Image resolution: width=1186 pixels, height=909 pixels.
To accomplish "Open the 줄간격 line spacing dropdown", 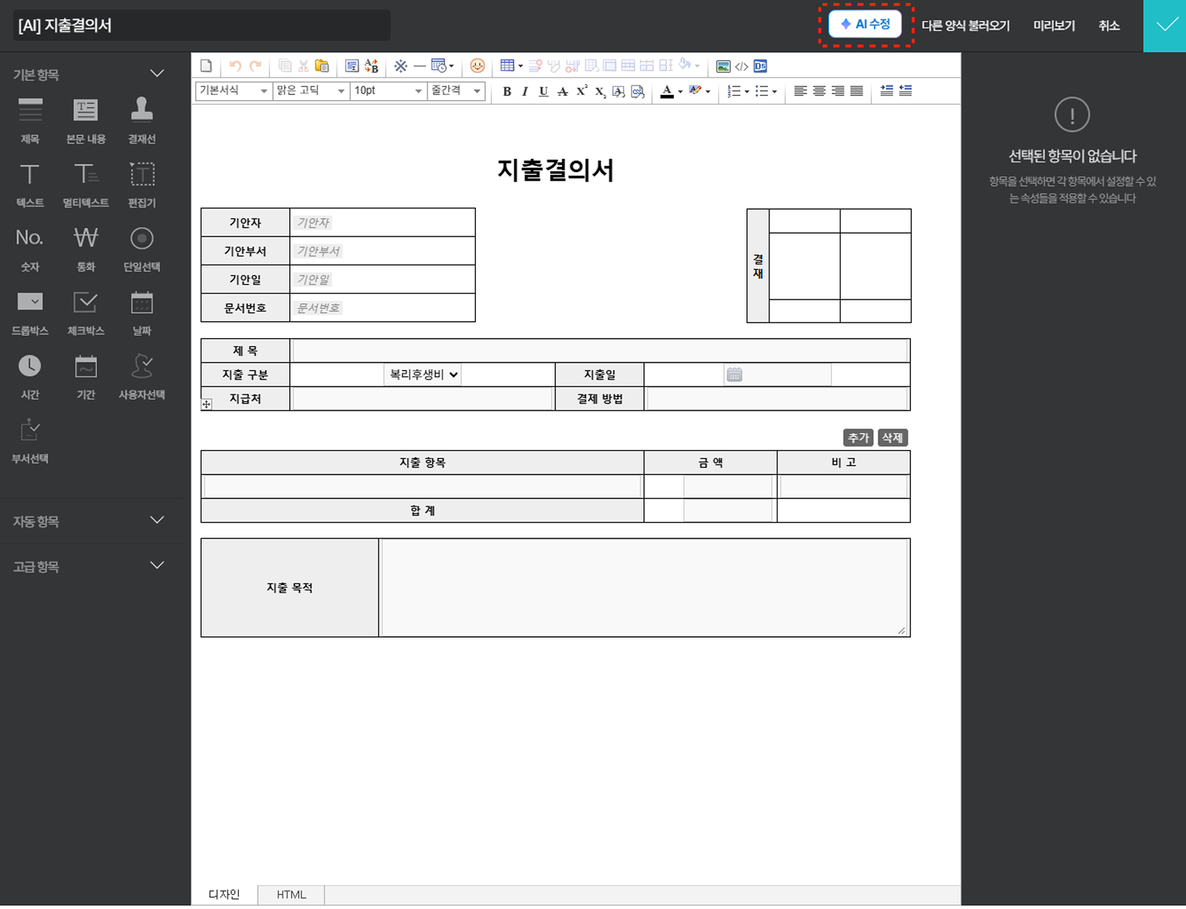I will [457, 90].
